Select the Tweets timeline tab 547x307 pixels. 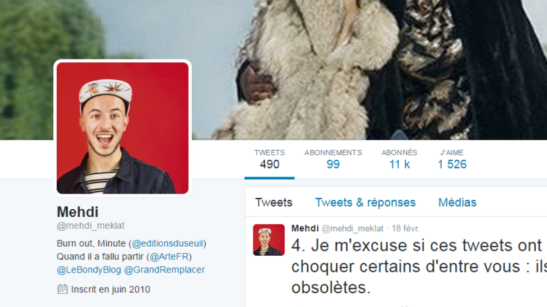coord(273,203)
